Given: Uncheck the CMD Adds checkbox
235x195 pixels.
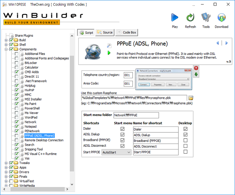Looking at the screenshot, I should pyautogui.click(x=17, y=72).
